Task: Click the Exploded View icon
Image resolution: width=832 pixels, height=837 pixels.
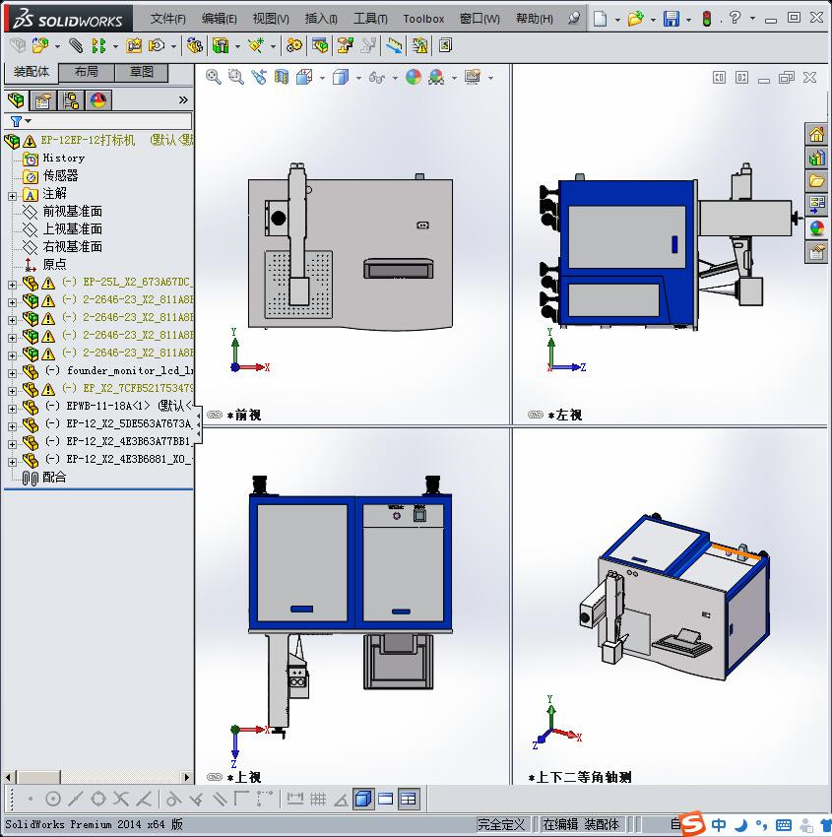Action: click(x=345, y=46)
